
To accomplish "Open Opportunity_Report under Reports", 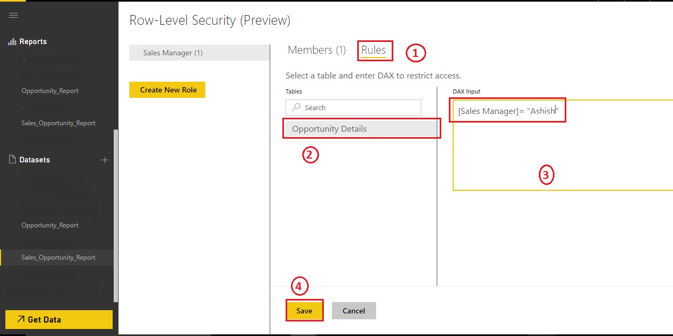I will click(50, 91).
